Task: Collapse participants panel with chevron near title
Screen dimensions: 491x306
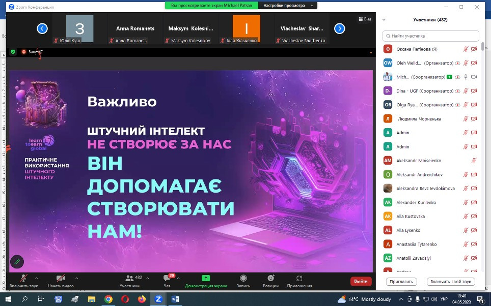Action: [x=384, y=20]
